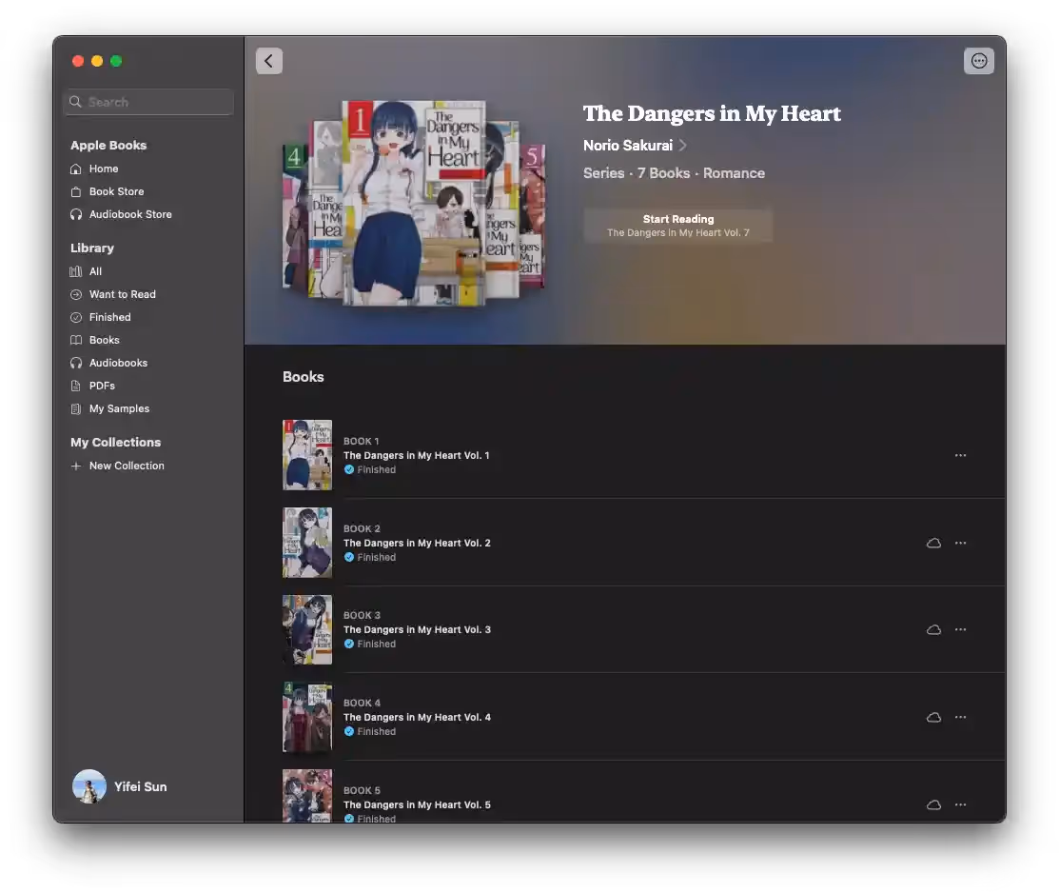Click the My Samples page icon
Screen dimensions: 1059x893
pos(76,409)
